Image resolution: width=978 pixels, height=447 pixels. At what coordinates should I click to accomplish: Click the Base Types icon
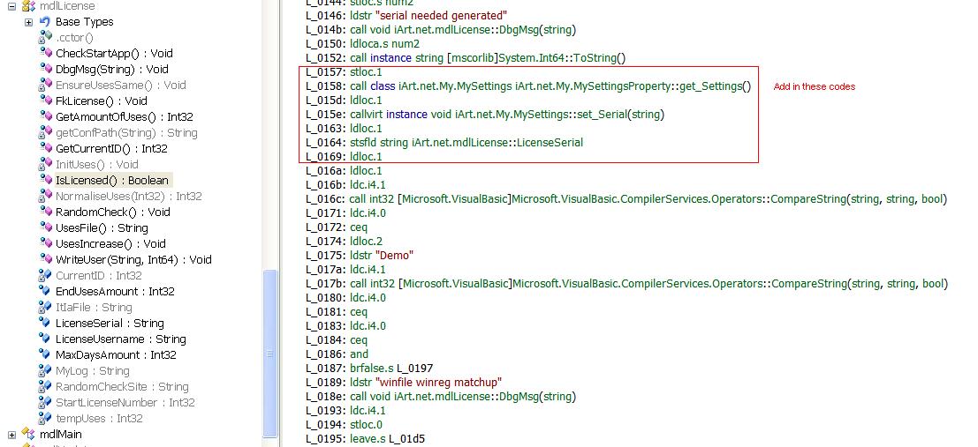point(45,22)
